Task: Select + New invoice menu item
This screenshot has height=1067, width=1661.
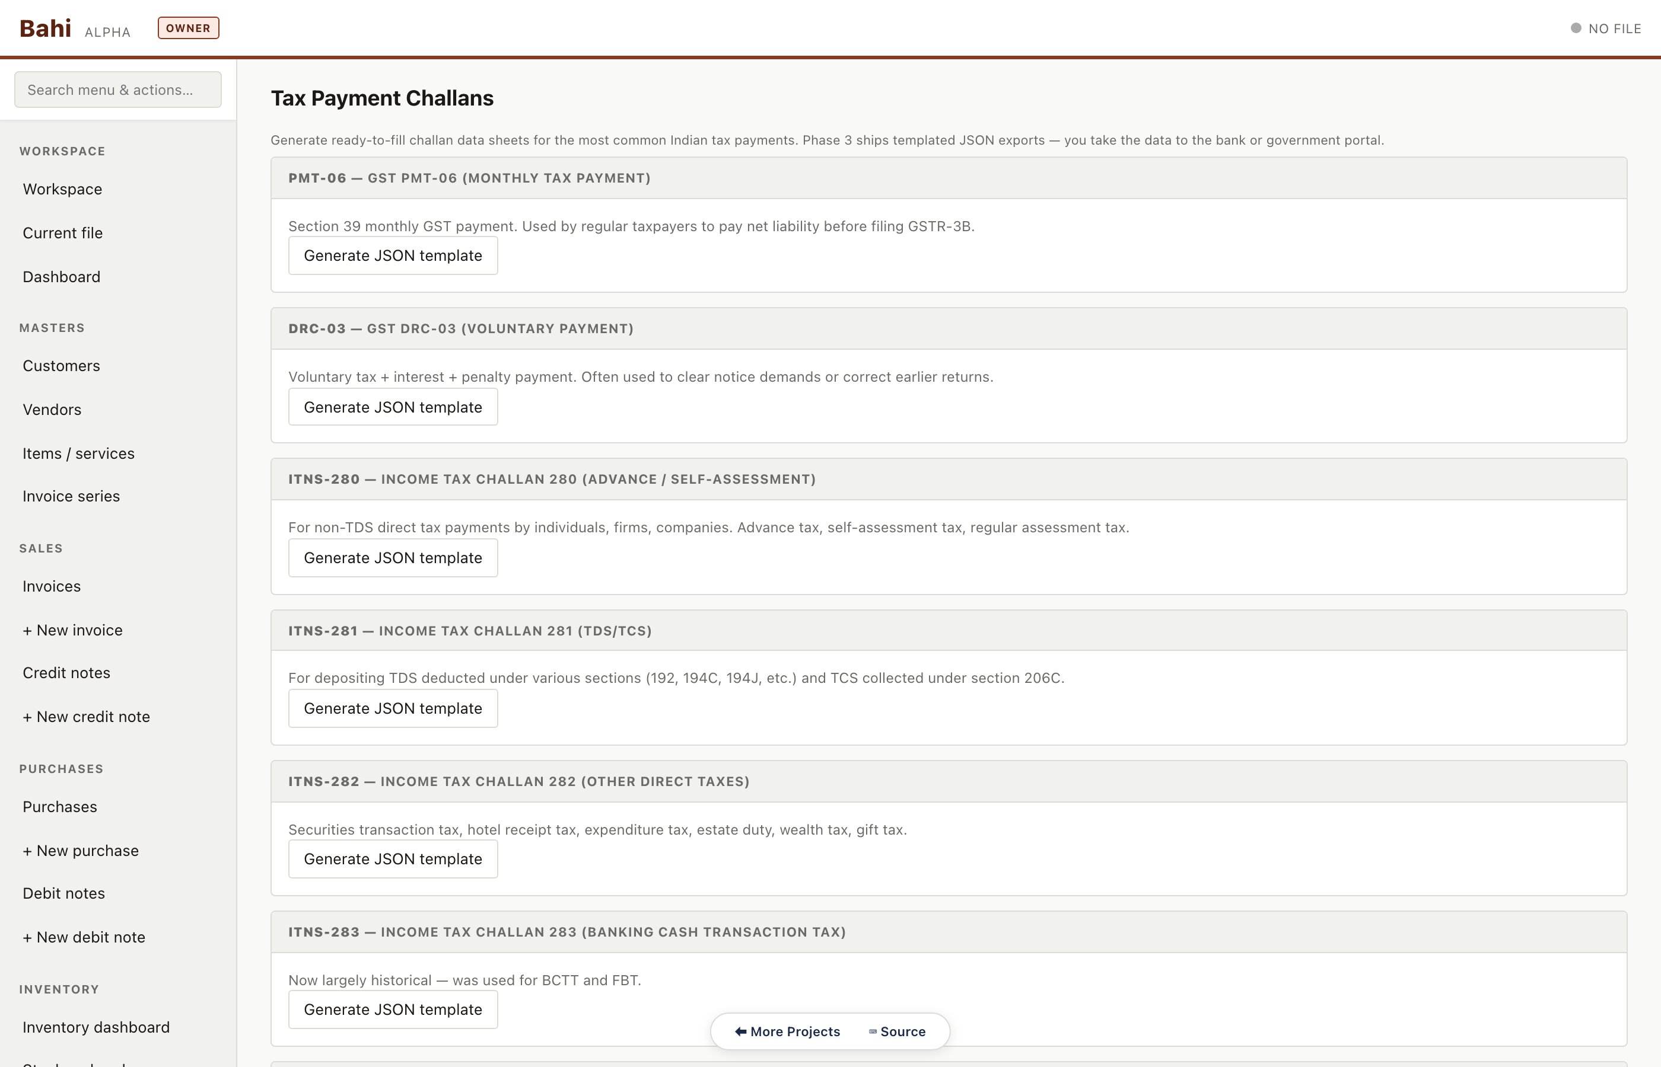Action: click(73, 630)
